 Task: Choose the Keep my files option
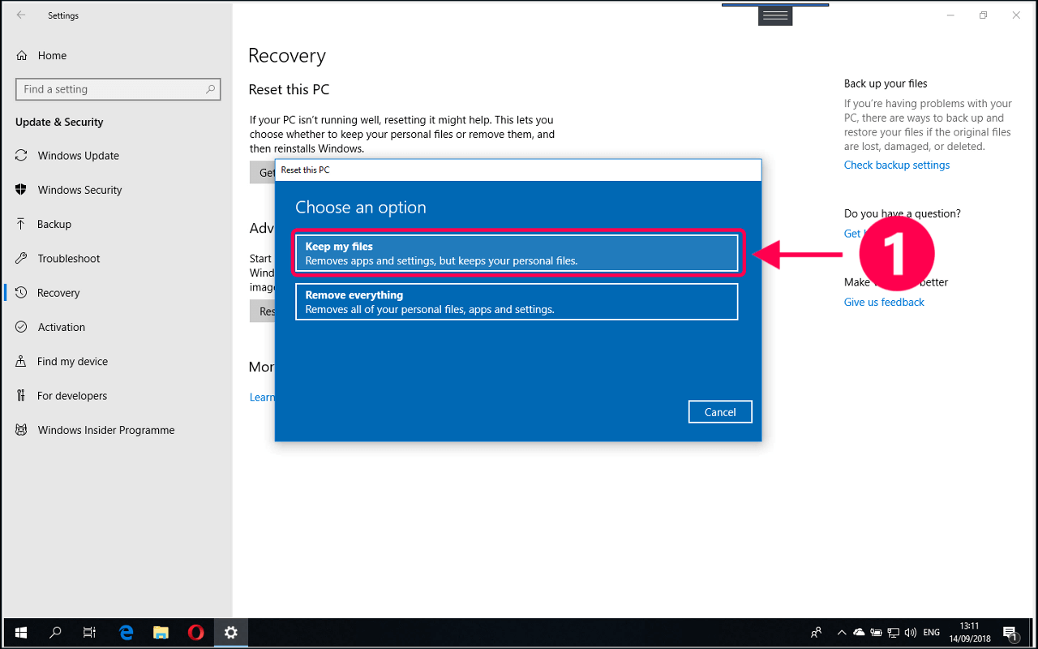[x=517, y=253]
